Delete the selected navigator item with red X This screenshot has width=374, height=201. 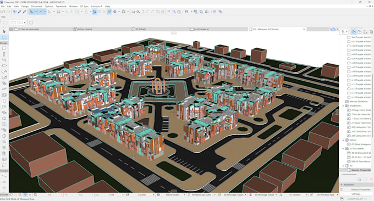(x=371, y=179)
